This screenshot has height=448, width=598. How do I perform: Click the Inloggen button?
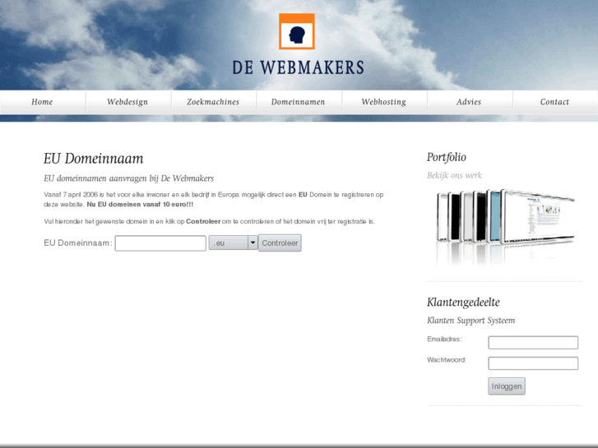507,386
